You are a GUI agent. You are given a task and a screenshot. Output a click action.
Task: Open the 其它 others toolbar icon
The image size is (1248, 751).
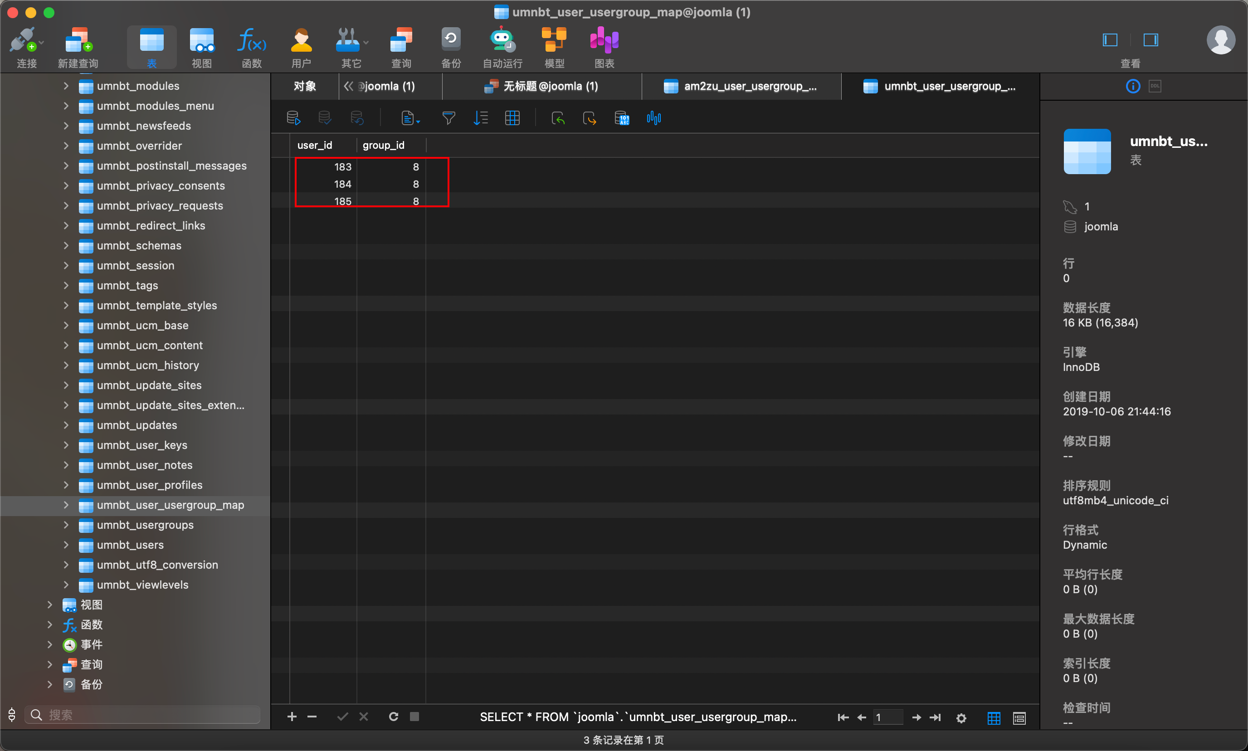pos(351,47)
